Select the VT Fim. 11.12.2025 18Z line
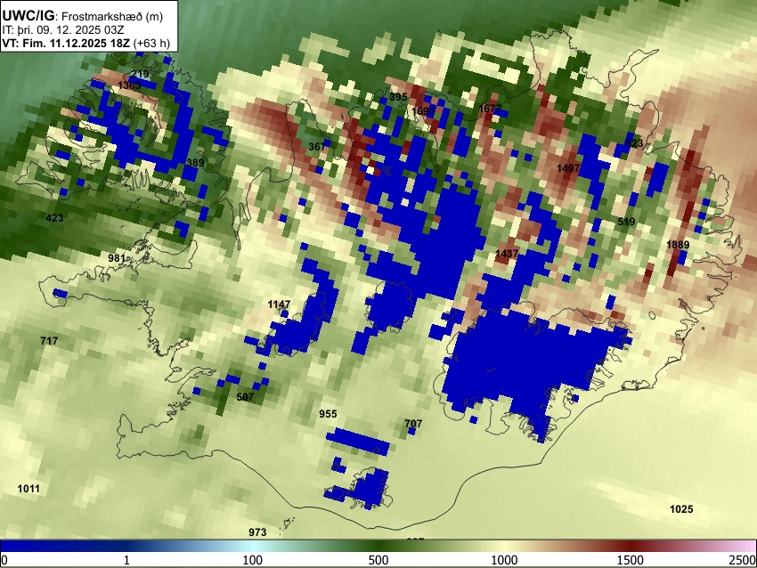Image resolution: width=757 pixels, height=568 pixels. point(85,43)
